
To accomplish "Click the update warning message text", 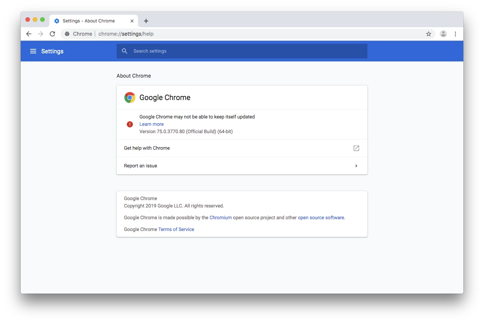I will pos(197,117).
